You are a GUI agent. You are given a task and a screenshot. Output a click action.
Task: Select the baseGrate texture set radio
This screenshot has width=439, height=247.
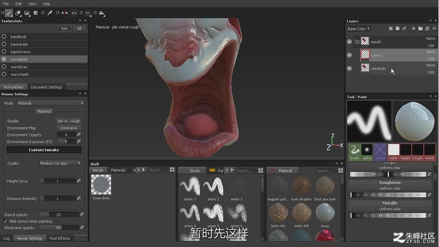coord(4,44)
